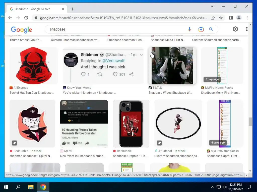Open the Google apps grid
Screen dimensions: 257x192
(x=247, y=29)
